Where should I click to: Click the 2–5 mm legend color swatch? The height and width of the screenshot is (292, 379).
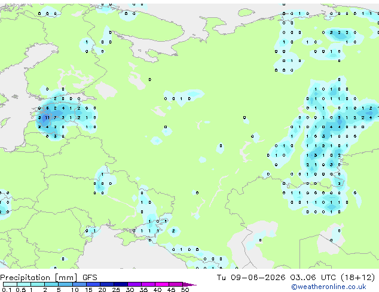pos(51,284)
